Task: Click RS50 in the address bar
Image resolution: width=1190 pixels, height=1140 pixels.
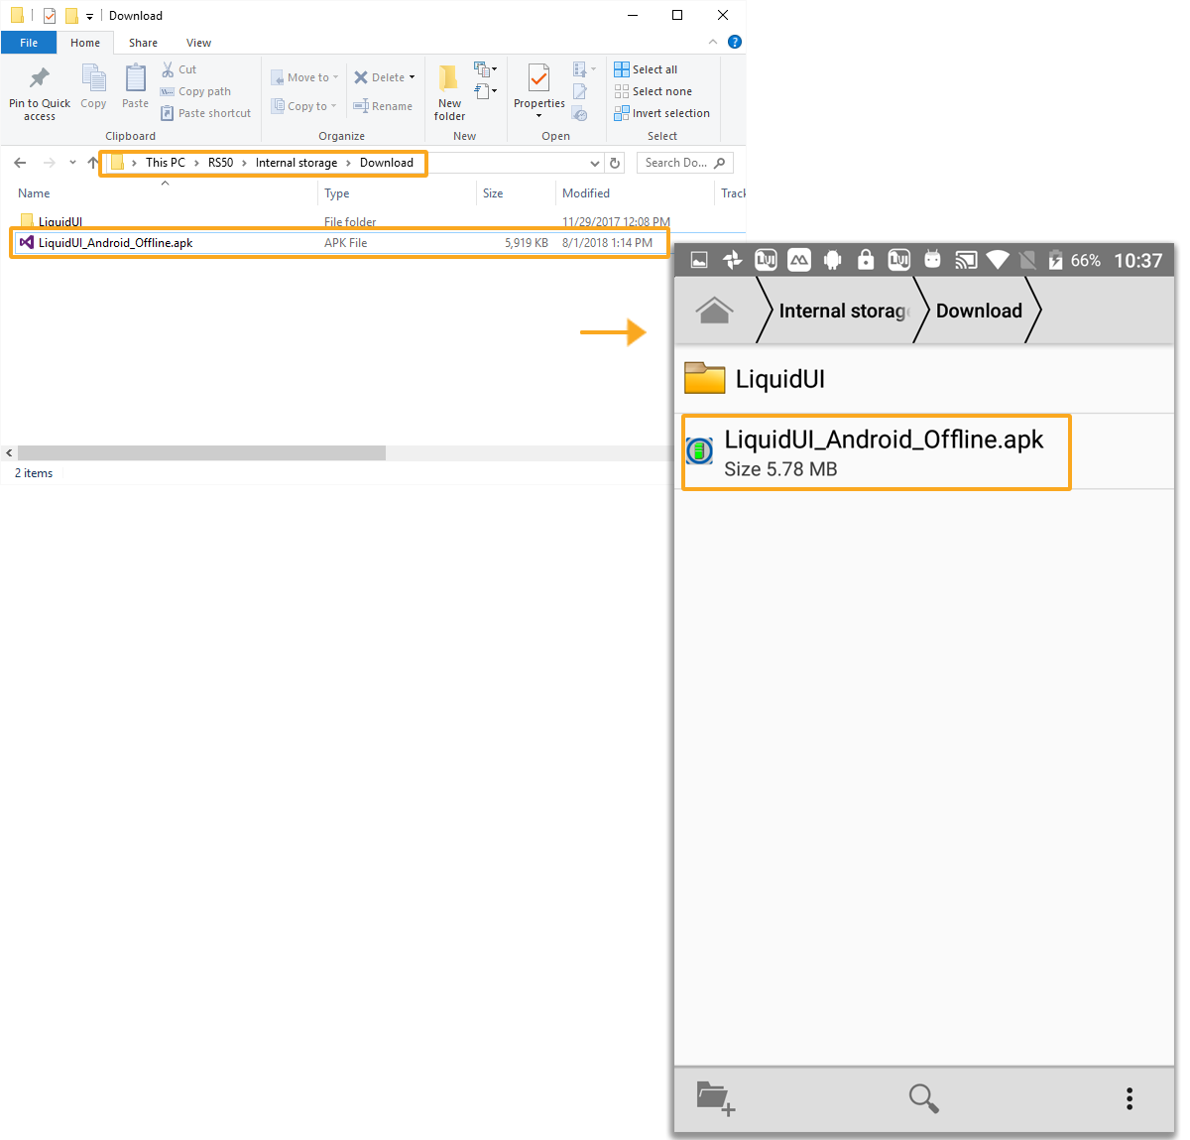Action: tap(220, 163)
